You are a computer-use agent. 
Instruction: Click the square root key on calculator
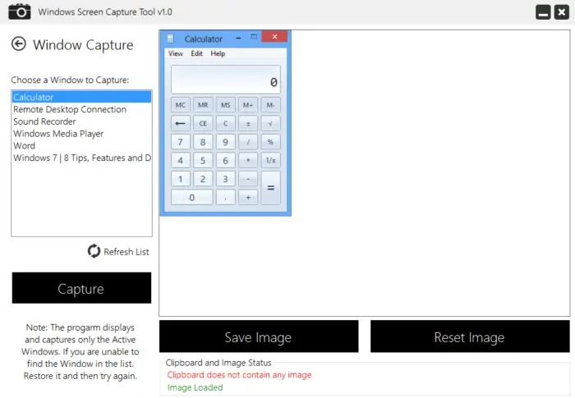[x=270, y=124]
